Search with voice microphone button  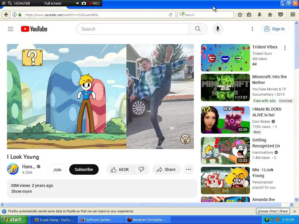218,29
